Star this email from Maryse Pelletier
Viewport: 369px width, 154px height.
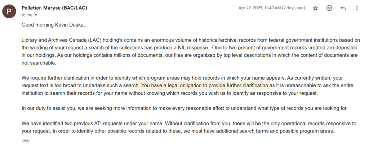[315, 8]
